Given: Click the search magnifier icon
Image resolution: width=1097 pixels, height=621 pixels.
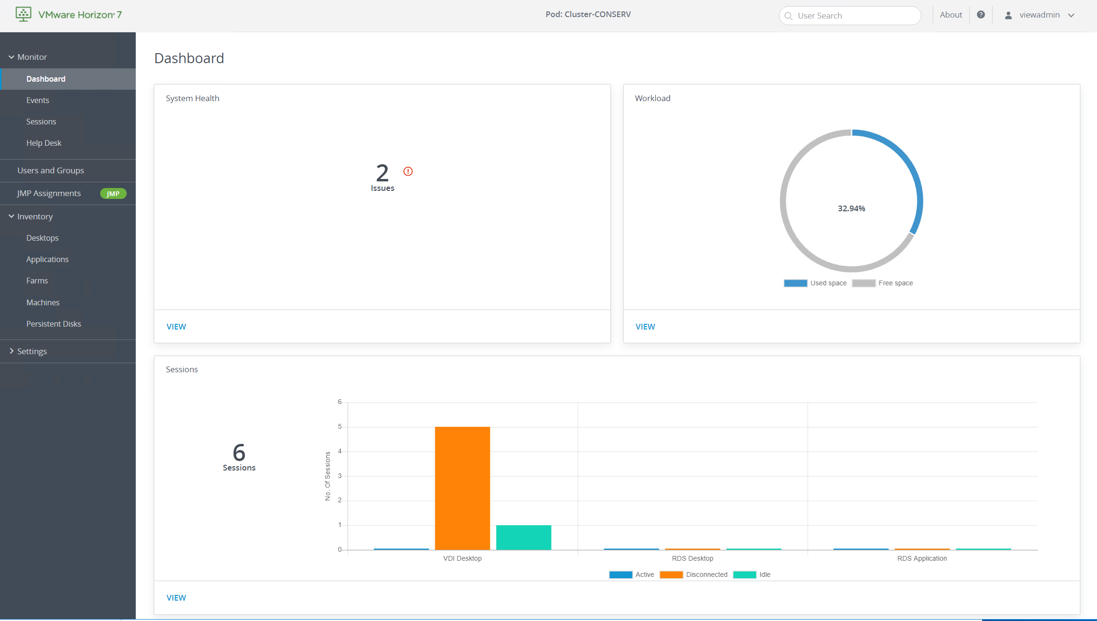Looking at the screenshot, I should coord(788,16).
